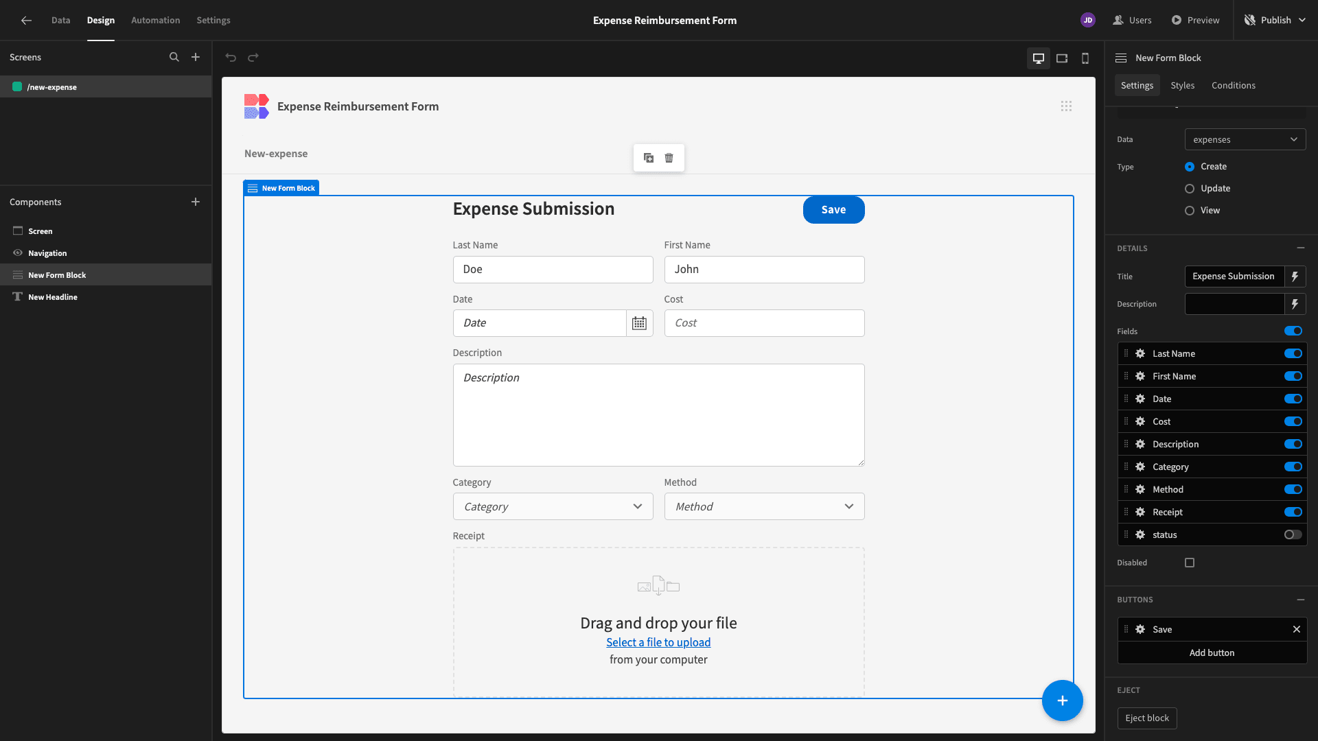Click lightning binding icon next to Description
Viewport: 1318px width, 741px height.
(x=1295, y=304)
